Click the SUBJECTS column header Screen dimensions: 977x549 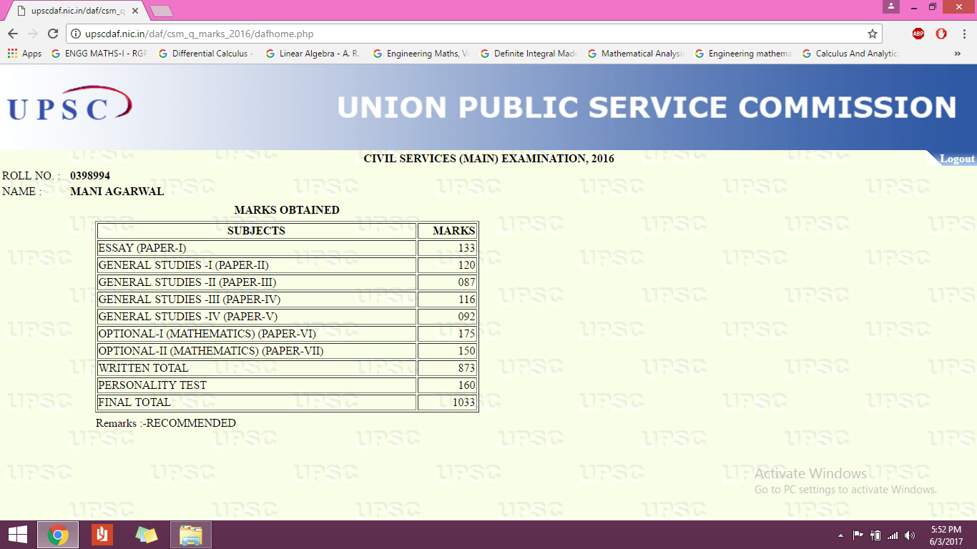click(256, 231)
